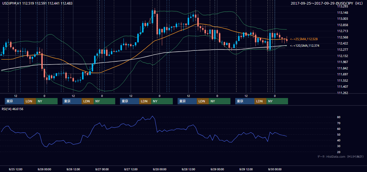Select the 9/29 12:00 date label
The height and width of the screenshot is (172, 367).
click(246, 169)
